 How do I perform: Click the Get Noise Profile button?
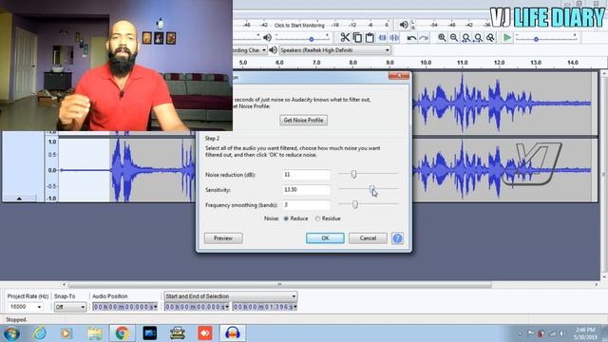[303, 121]
